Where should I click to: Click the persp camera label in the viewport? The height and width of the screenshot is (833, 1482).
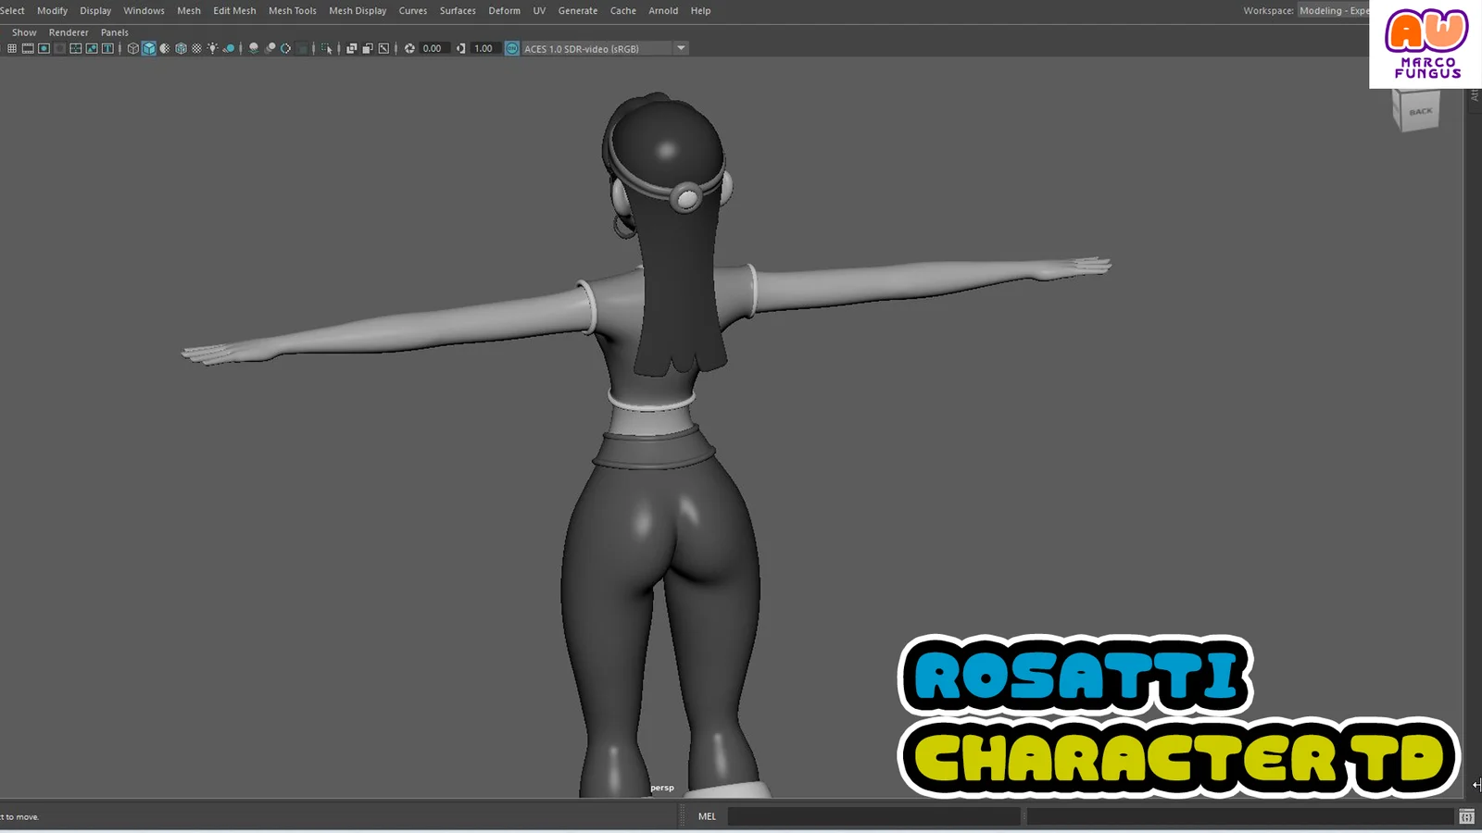click(x=661, y=787)
